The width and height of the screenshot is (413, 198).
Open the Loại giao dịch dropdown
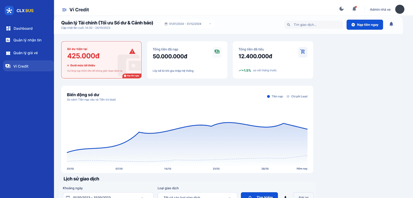(x=197, y=196)
